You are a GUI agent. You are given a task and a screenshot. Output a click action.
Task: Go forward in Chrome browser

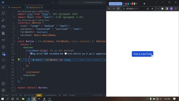coord(114,9)
